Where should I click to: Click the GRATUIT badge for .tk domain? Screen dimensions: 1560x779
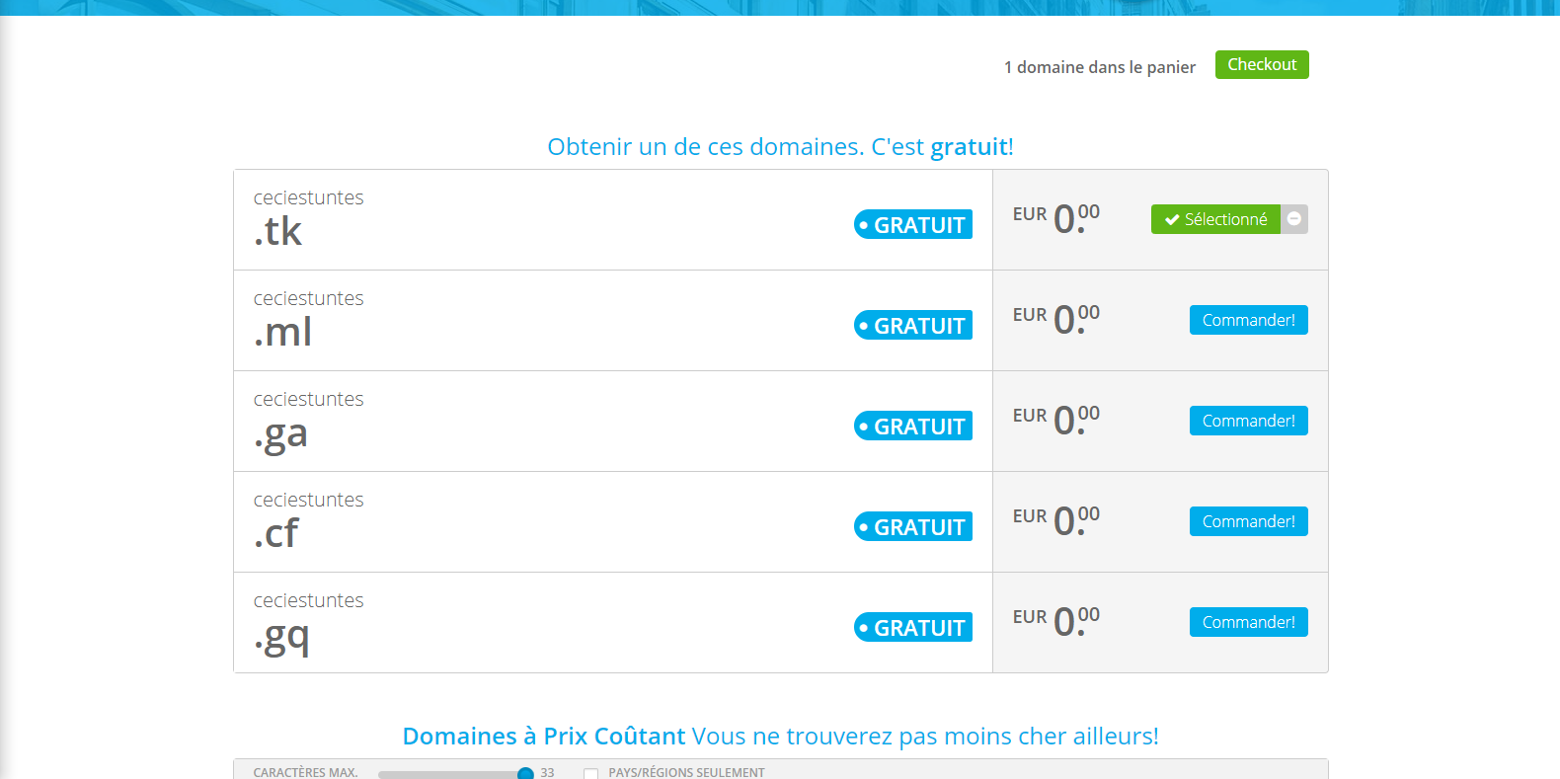913,225
